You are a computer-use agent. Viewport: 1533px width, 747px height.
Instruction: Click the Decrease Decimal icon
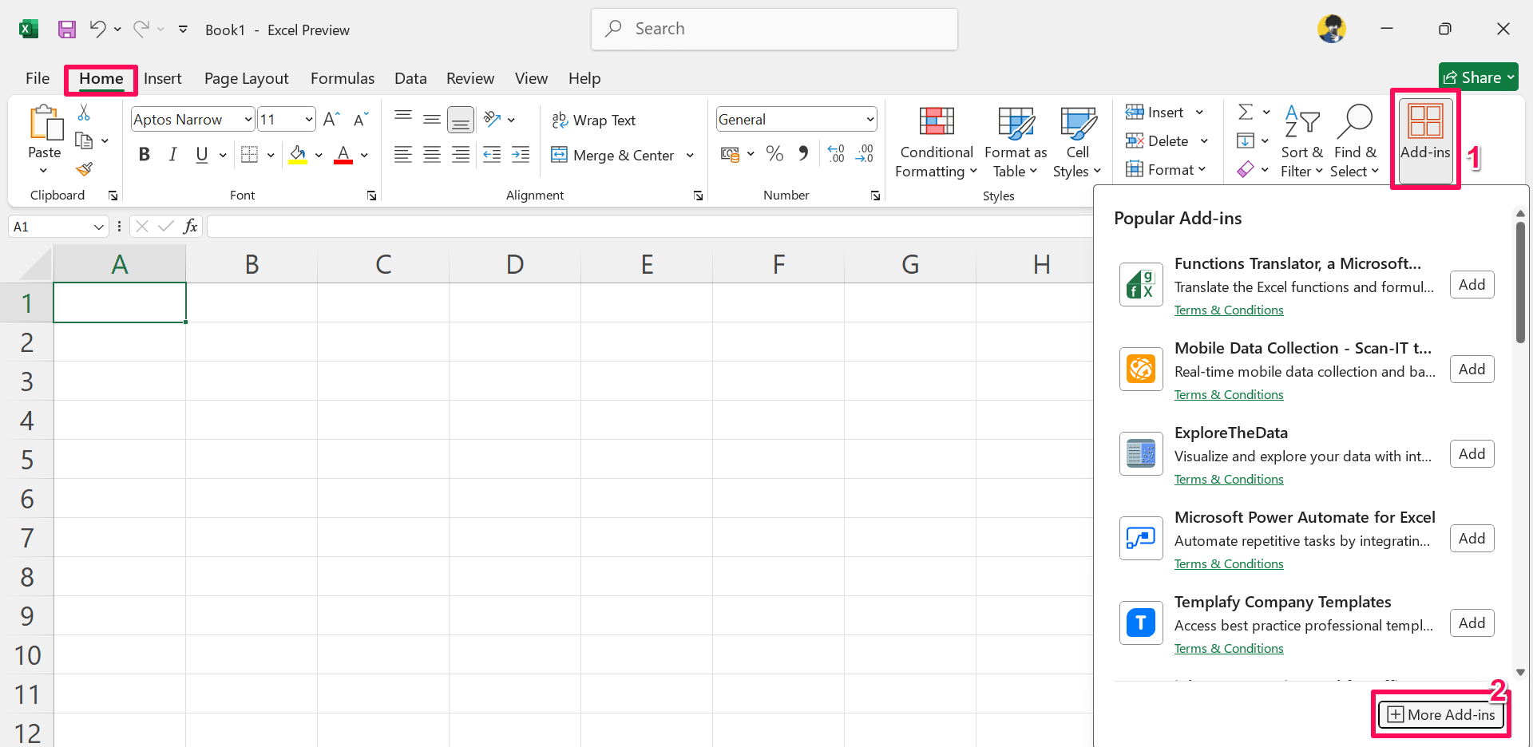click(865, 153)
